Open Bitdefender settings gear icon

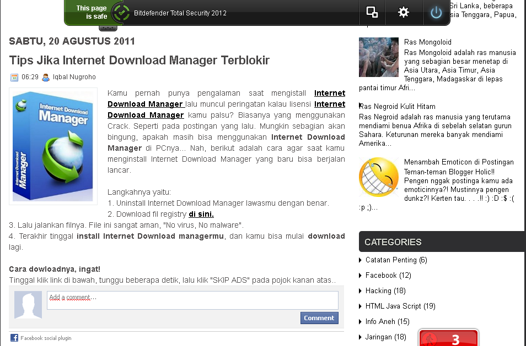point(404,13)
